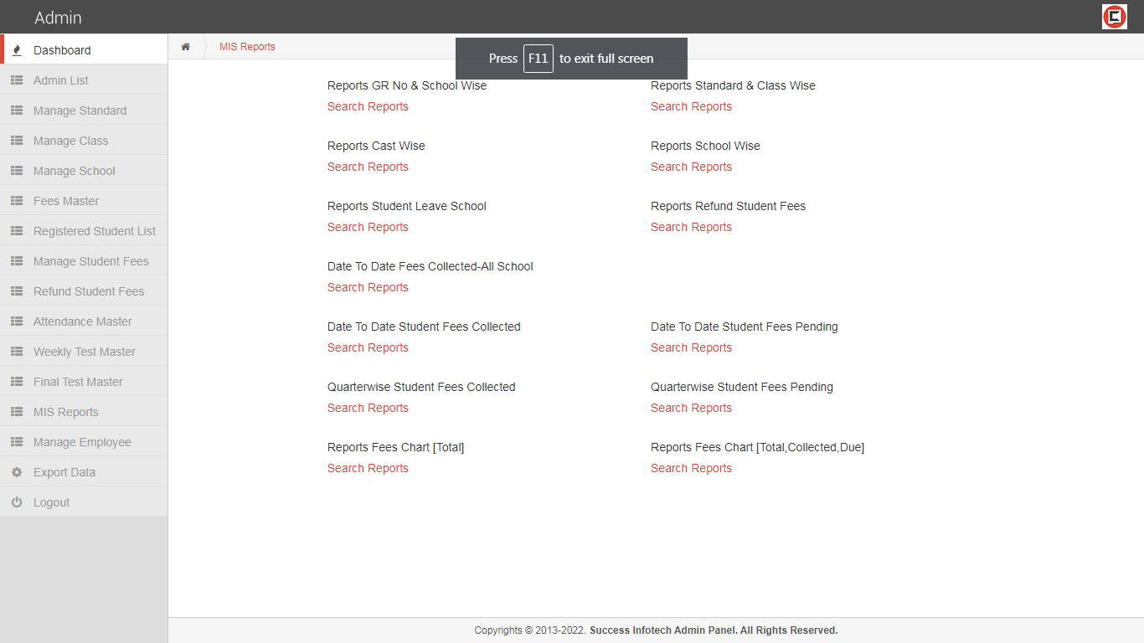Select Weekly Test Master in sidebar

coord(84,352)
